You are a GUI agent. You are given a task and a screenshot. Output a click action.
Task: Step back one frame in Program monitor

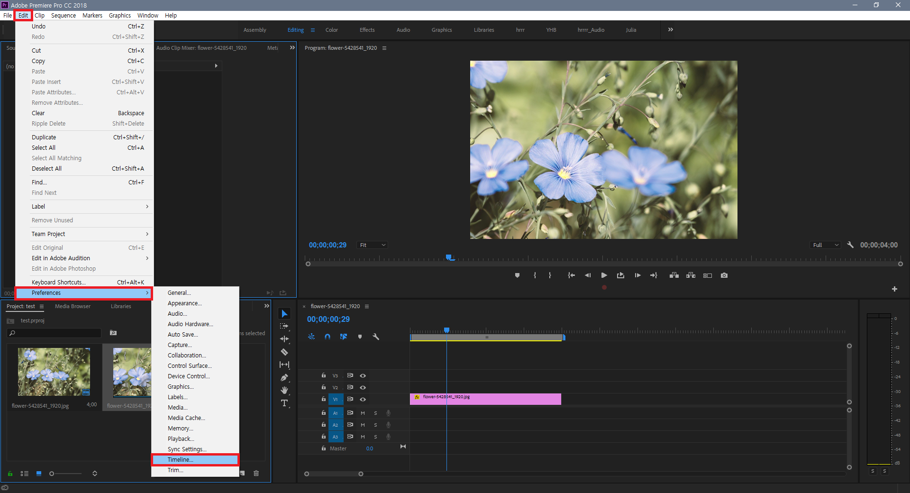click(588, 275)
